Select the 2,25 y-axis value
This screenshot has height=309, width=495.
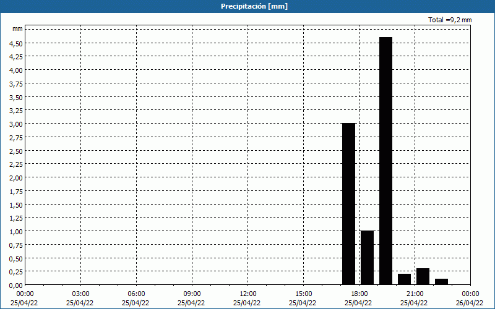pyautogui.click(x=16, y=164)
